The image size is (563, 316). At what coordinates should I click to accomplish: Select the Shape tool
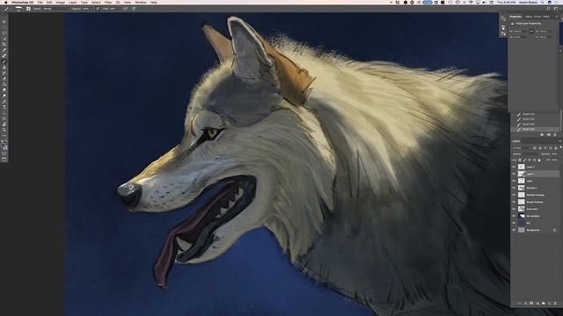click(x=4, y=118)
